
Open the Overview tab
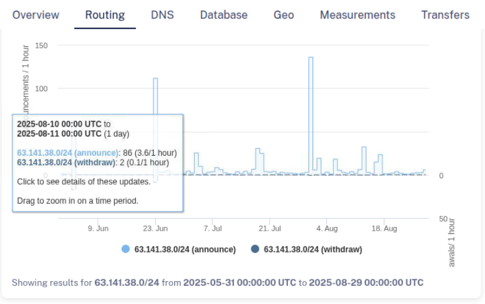[36, 15]
